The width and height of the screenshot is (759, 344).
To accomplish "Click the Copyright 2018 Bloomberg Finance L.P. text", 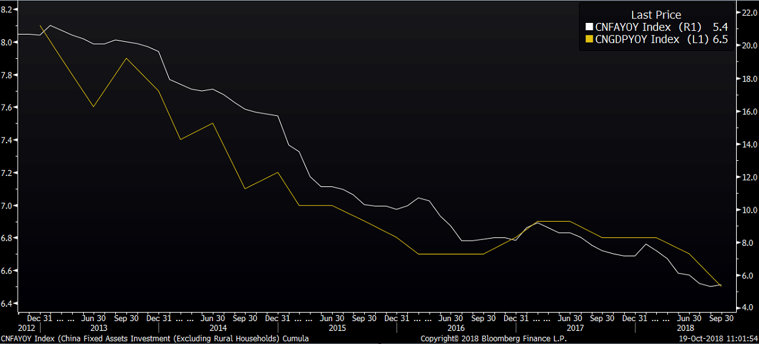I will point(493,338).
